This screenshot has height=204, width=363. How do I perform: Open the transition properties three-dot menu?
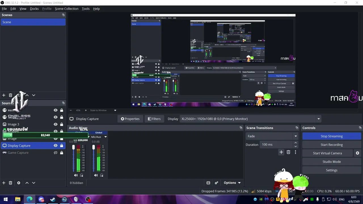click(296, 152)
